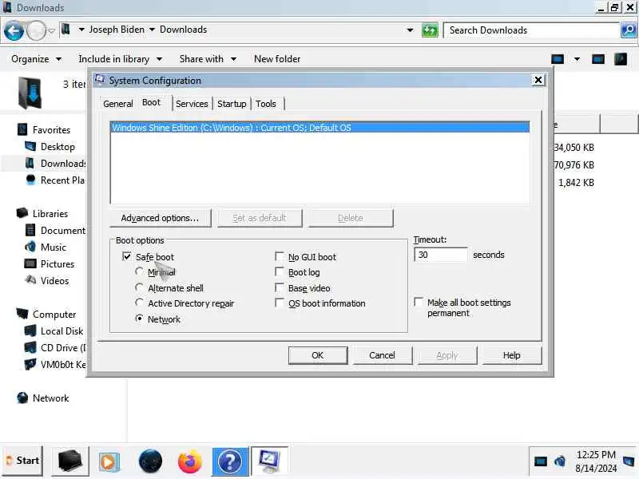The image size is (639, 479).
Task: Click the Help button in System Configuration
Action: (x=512, y=355)
